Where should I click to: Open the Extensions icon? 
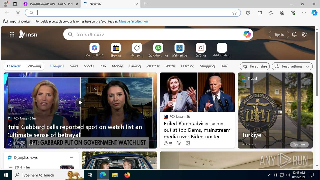tap(248, 13)
